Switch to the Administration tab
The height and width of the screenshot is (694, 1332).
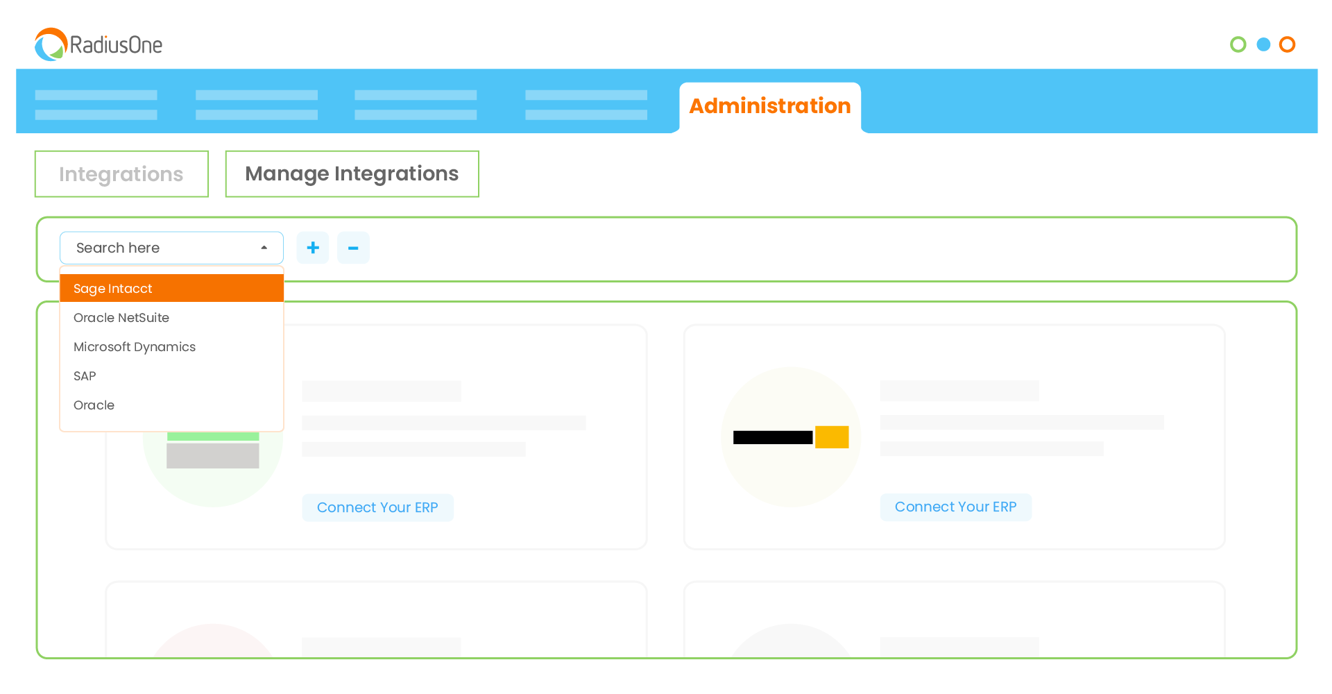click(770, 106)
